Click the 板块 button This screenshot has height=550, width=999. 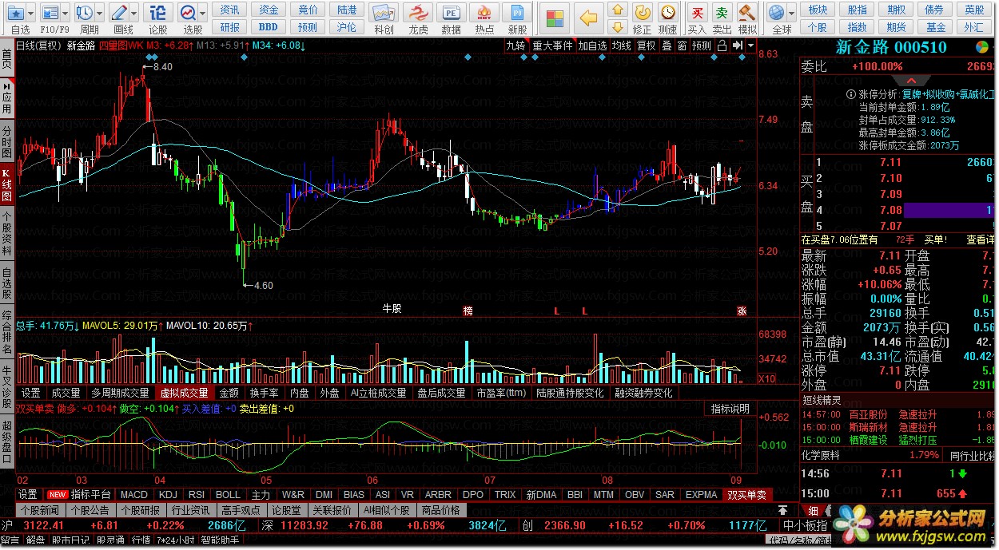[818, 10]
